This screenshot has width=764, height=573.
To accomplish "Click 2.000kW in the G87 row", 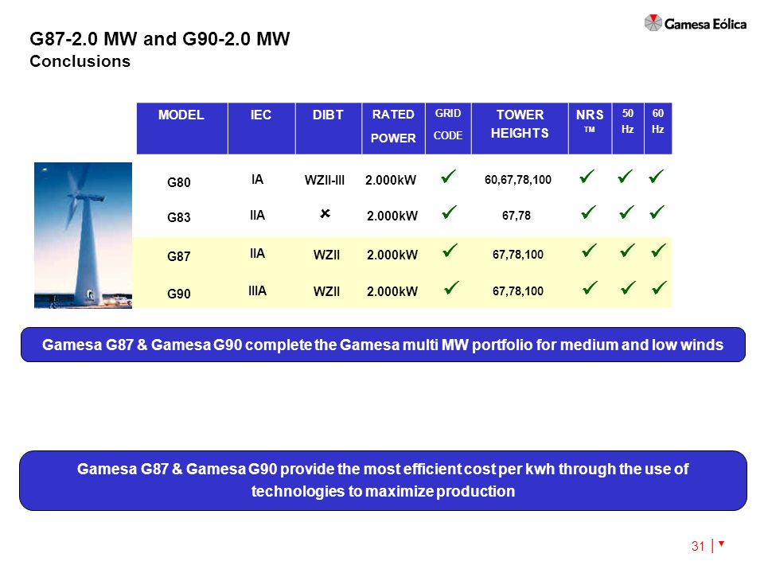I will 392,255.
